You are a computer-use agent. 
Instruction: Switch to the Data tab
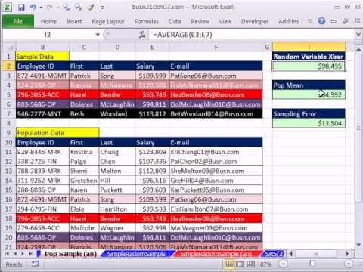(x=175, y=22)
